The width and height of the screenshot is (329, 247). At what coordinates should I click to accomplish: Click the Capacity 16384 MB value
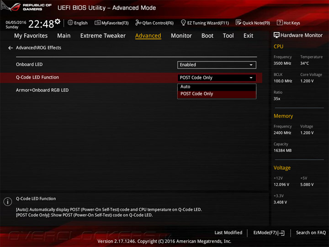point(283,150)
